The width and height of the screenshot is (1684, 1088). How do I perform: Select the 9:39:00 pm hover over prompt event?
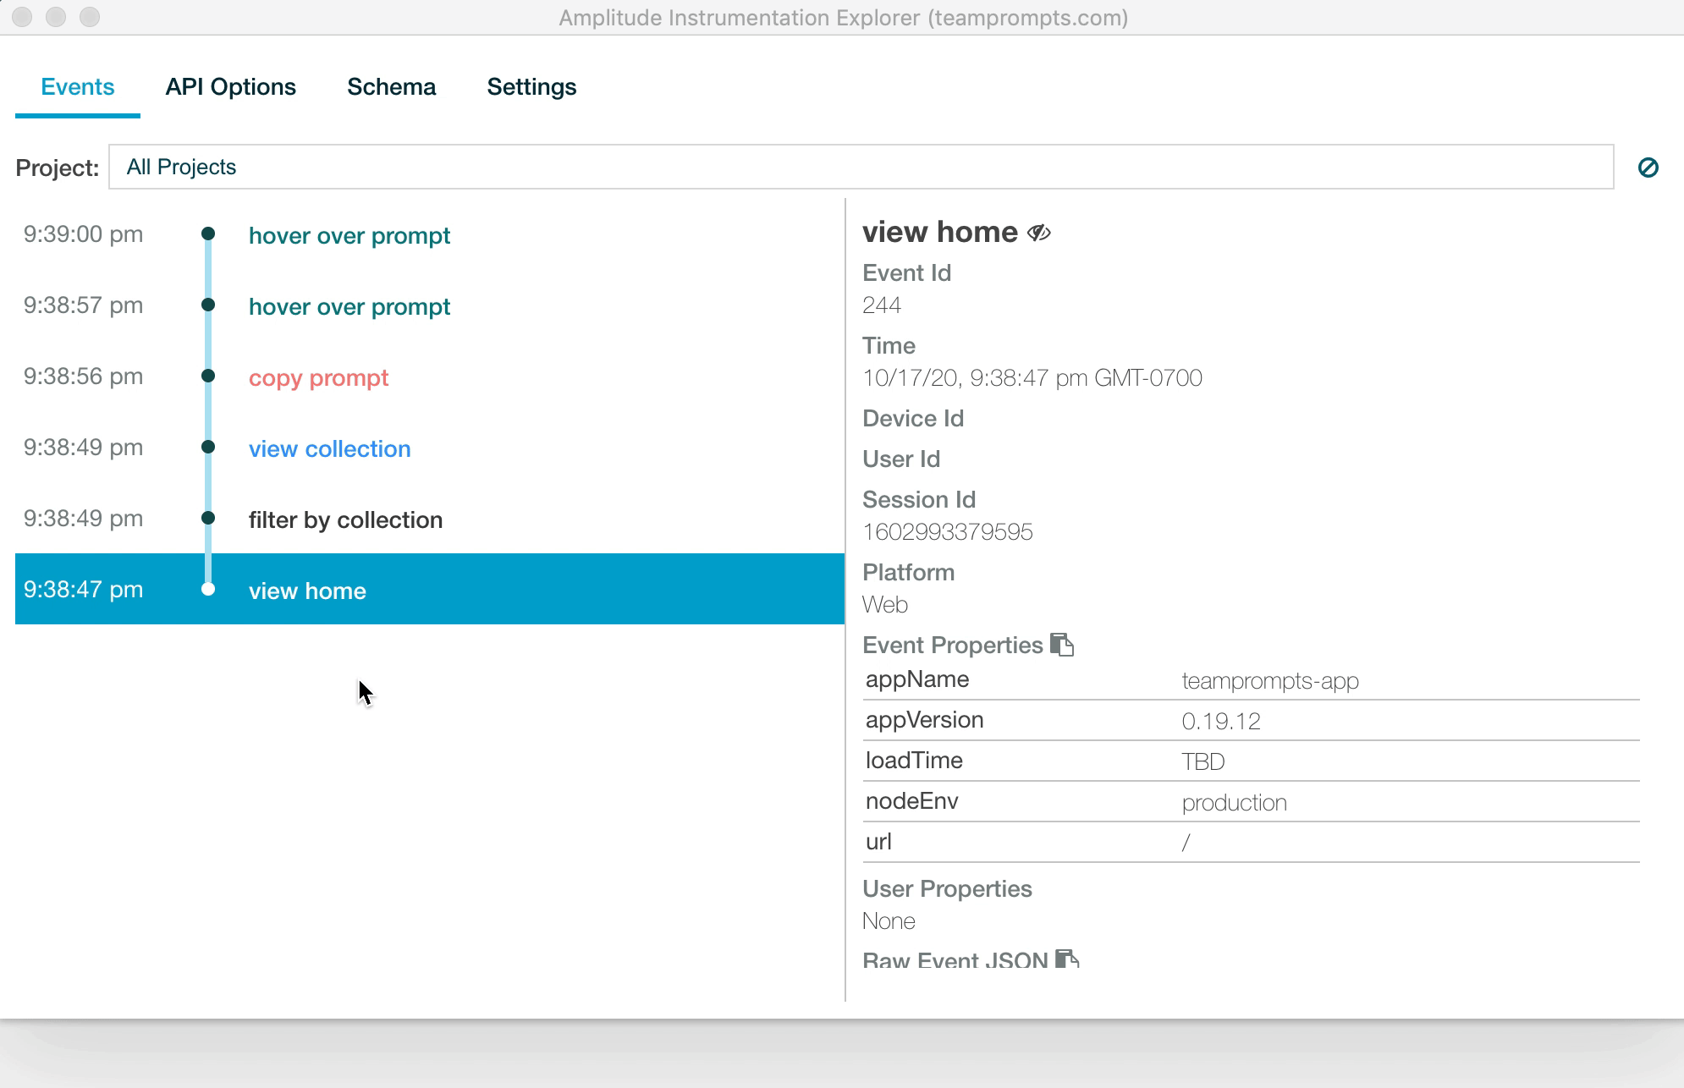coord(349,235)
